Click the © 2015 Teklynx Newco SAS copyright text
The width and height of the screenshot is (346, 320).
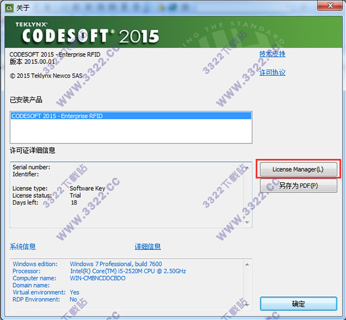click(46, 76)
